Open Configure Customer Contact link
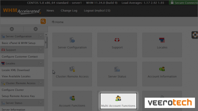Viewport: 198px width, 111px height. (20, 57)
